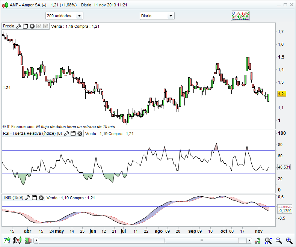Open TRIX indicator wrench settings

pos(27,198)
